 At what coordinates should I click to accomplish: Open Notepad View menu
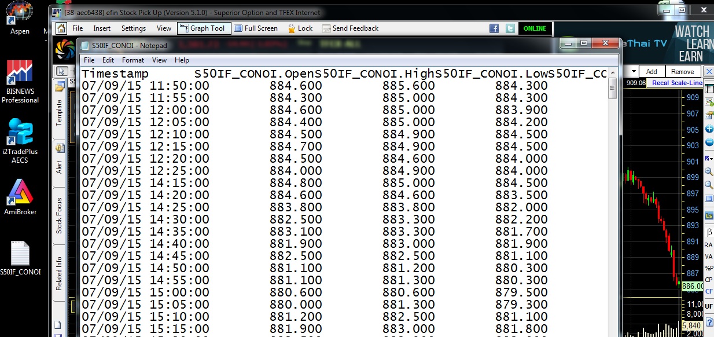point(159,60)
